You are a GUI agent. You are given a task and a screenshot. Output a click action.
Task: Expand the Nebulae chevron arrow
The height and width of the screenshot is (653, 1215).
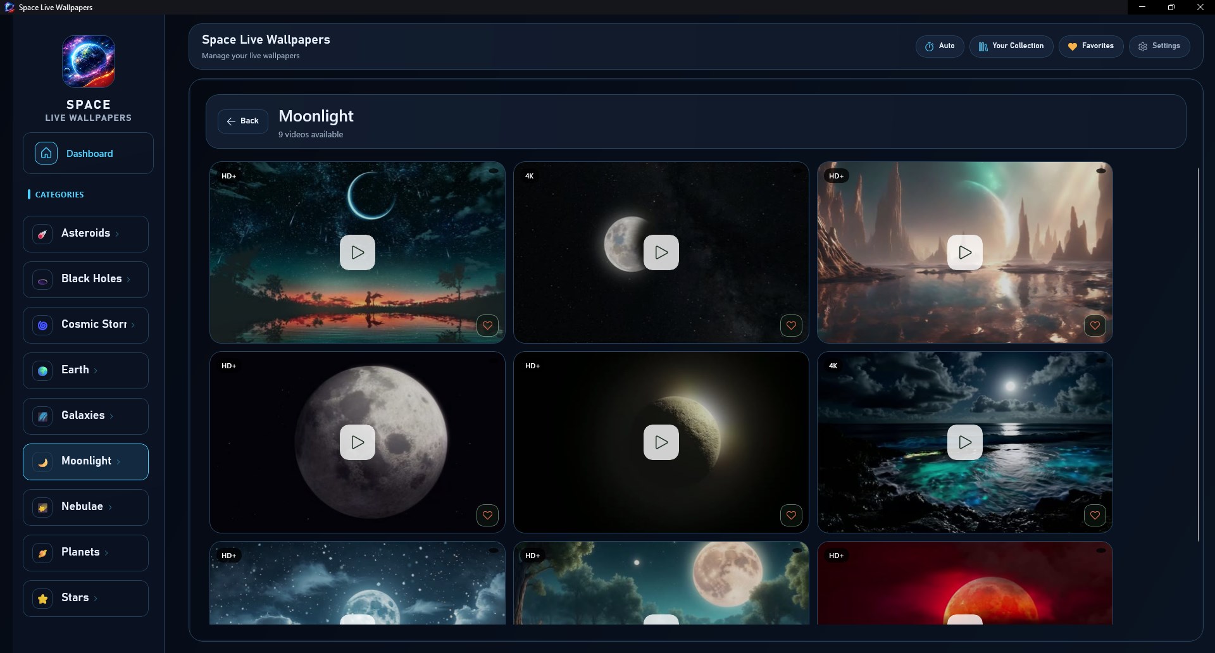110,507
